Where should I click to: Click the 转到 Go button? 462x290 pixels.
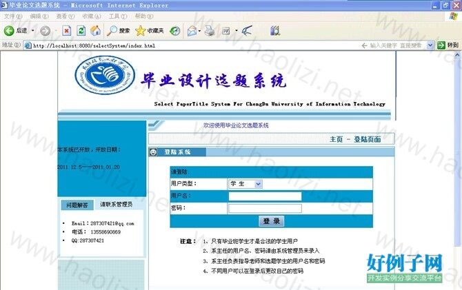coord(450,45)
